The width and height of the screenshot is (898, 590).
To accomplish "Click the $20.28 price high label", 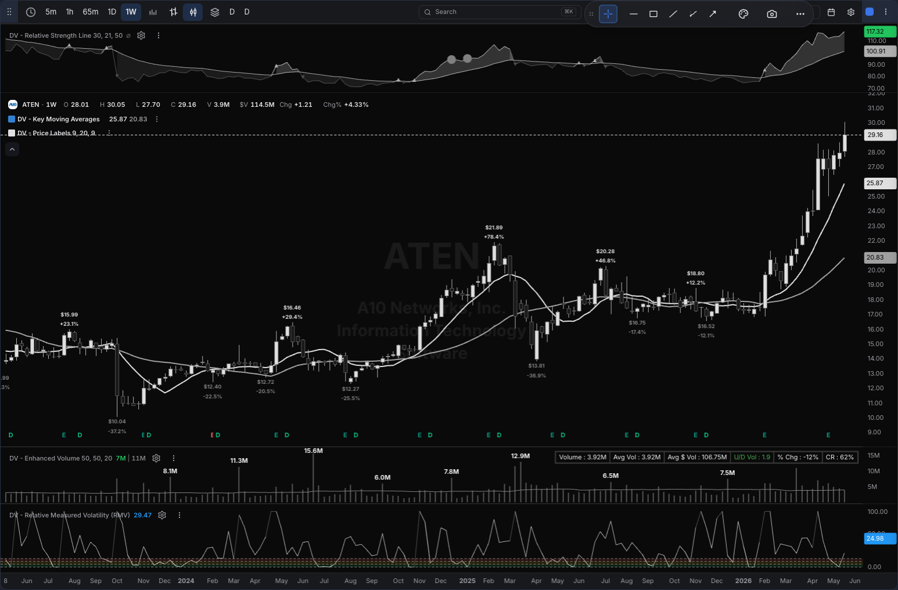I will pos(605,251).
